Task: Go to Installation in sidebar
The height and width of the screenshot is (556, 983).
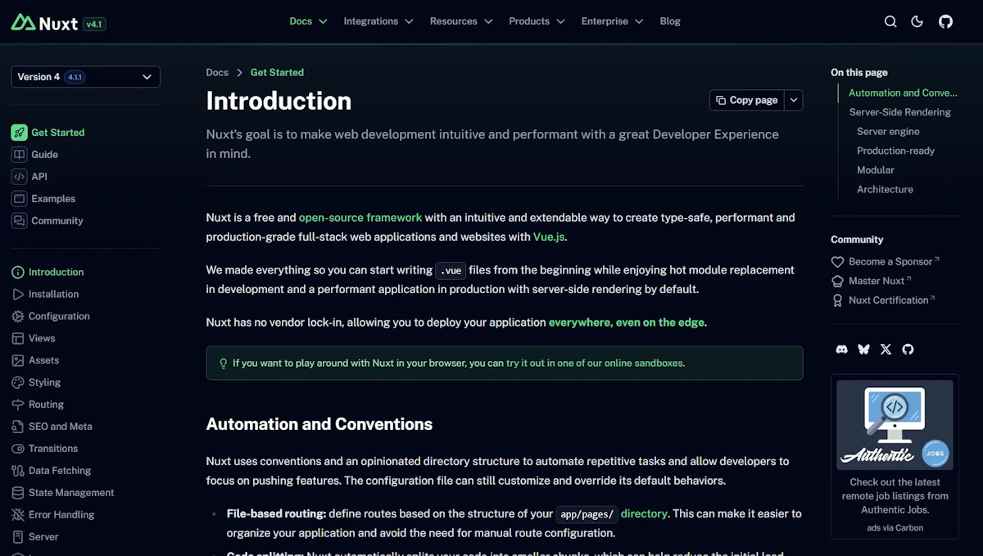Action: (53, 294)
